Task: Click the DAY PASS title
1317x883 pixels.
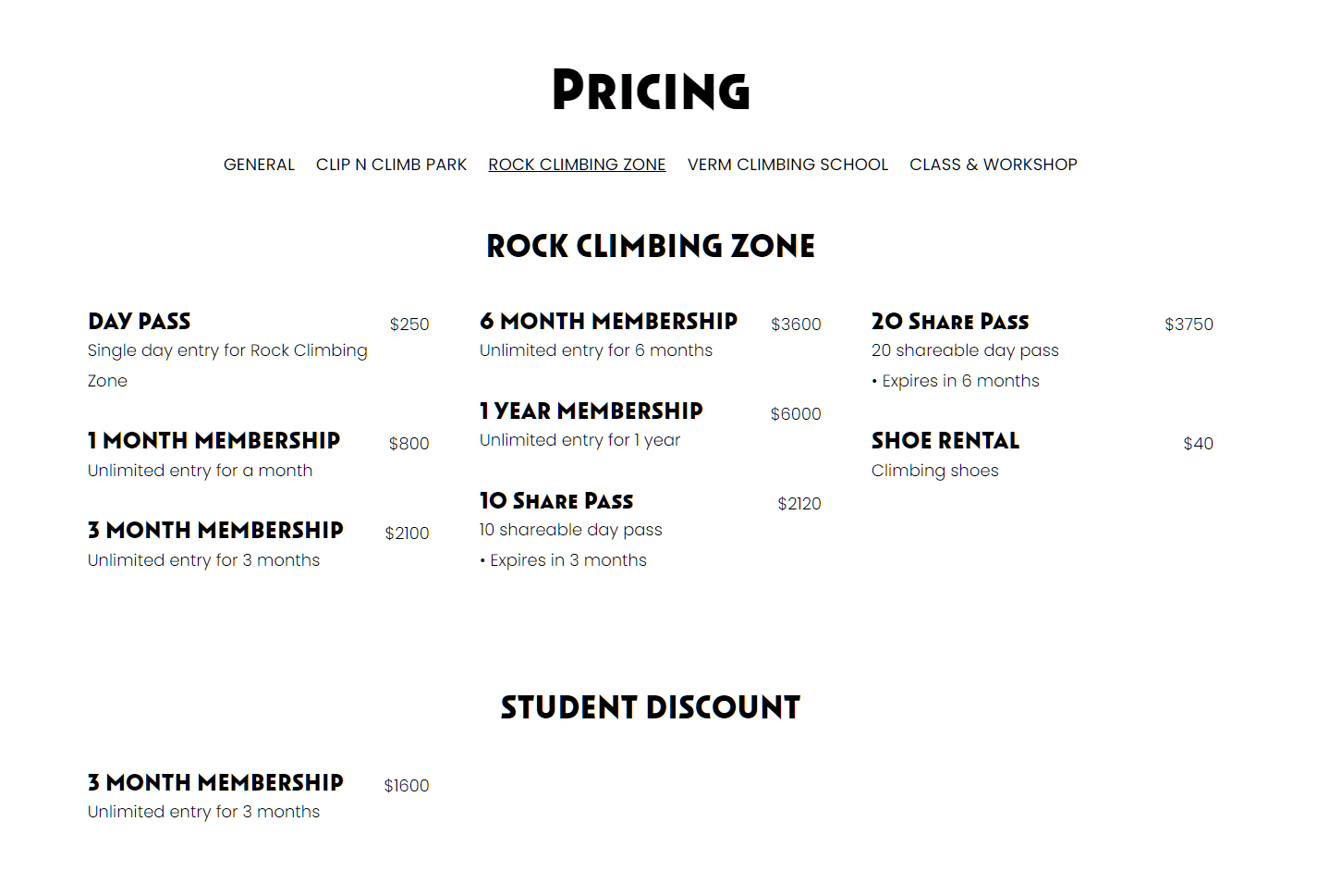Action: coord(140,322)
